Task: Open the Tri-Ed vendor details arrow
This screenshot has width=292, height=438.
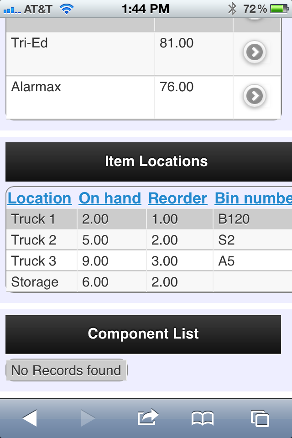Action: [254, 52]
